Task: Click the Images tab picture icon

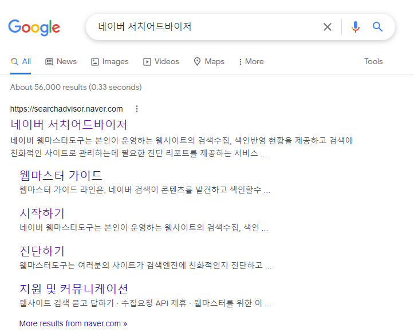Action: point(95,62)
